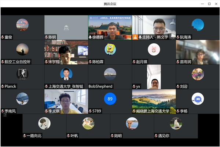Click the 航空工业自控所 name label

click(18, 62)
